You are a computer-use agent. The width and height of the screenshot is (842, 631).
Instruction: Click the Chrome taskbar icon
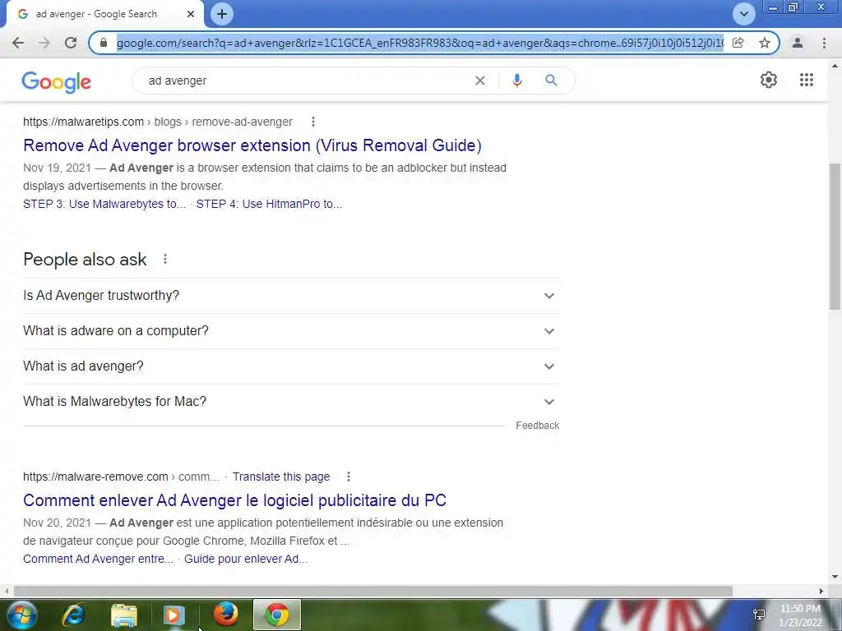click(x=276, y=615)
